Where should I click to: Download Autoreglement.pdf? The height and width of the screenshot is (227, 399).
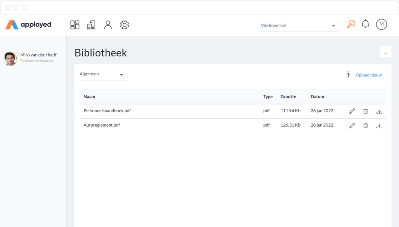coord(379,126)
